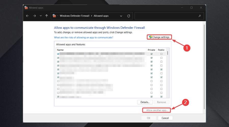Click the Allowed apps and features label
The image size is (229, 127).
71,44
